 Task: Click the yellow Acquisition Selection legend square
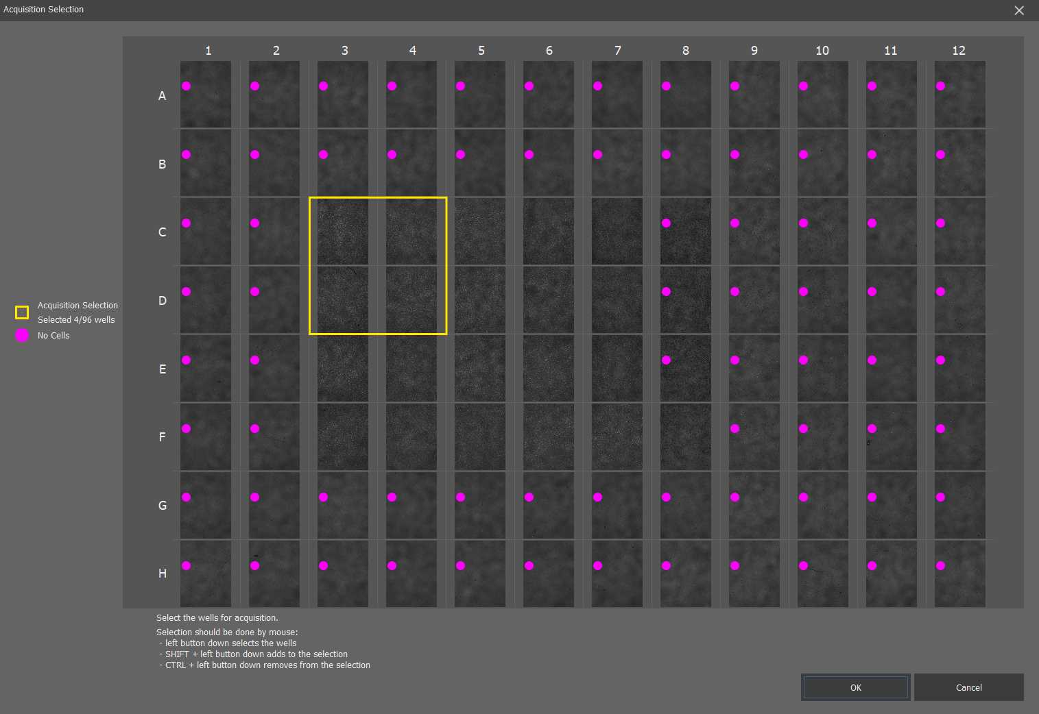pos(21,312)
